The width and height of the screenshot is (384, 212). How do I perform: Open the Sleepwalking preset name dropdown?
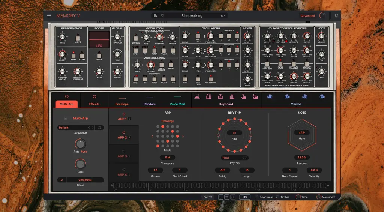click(x=192, y=15)
